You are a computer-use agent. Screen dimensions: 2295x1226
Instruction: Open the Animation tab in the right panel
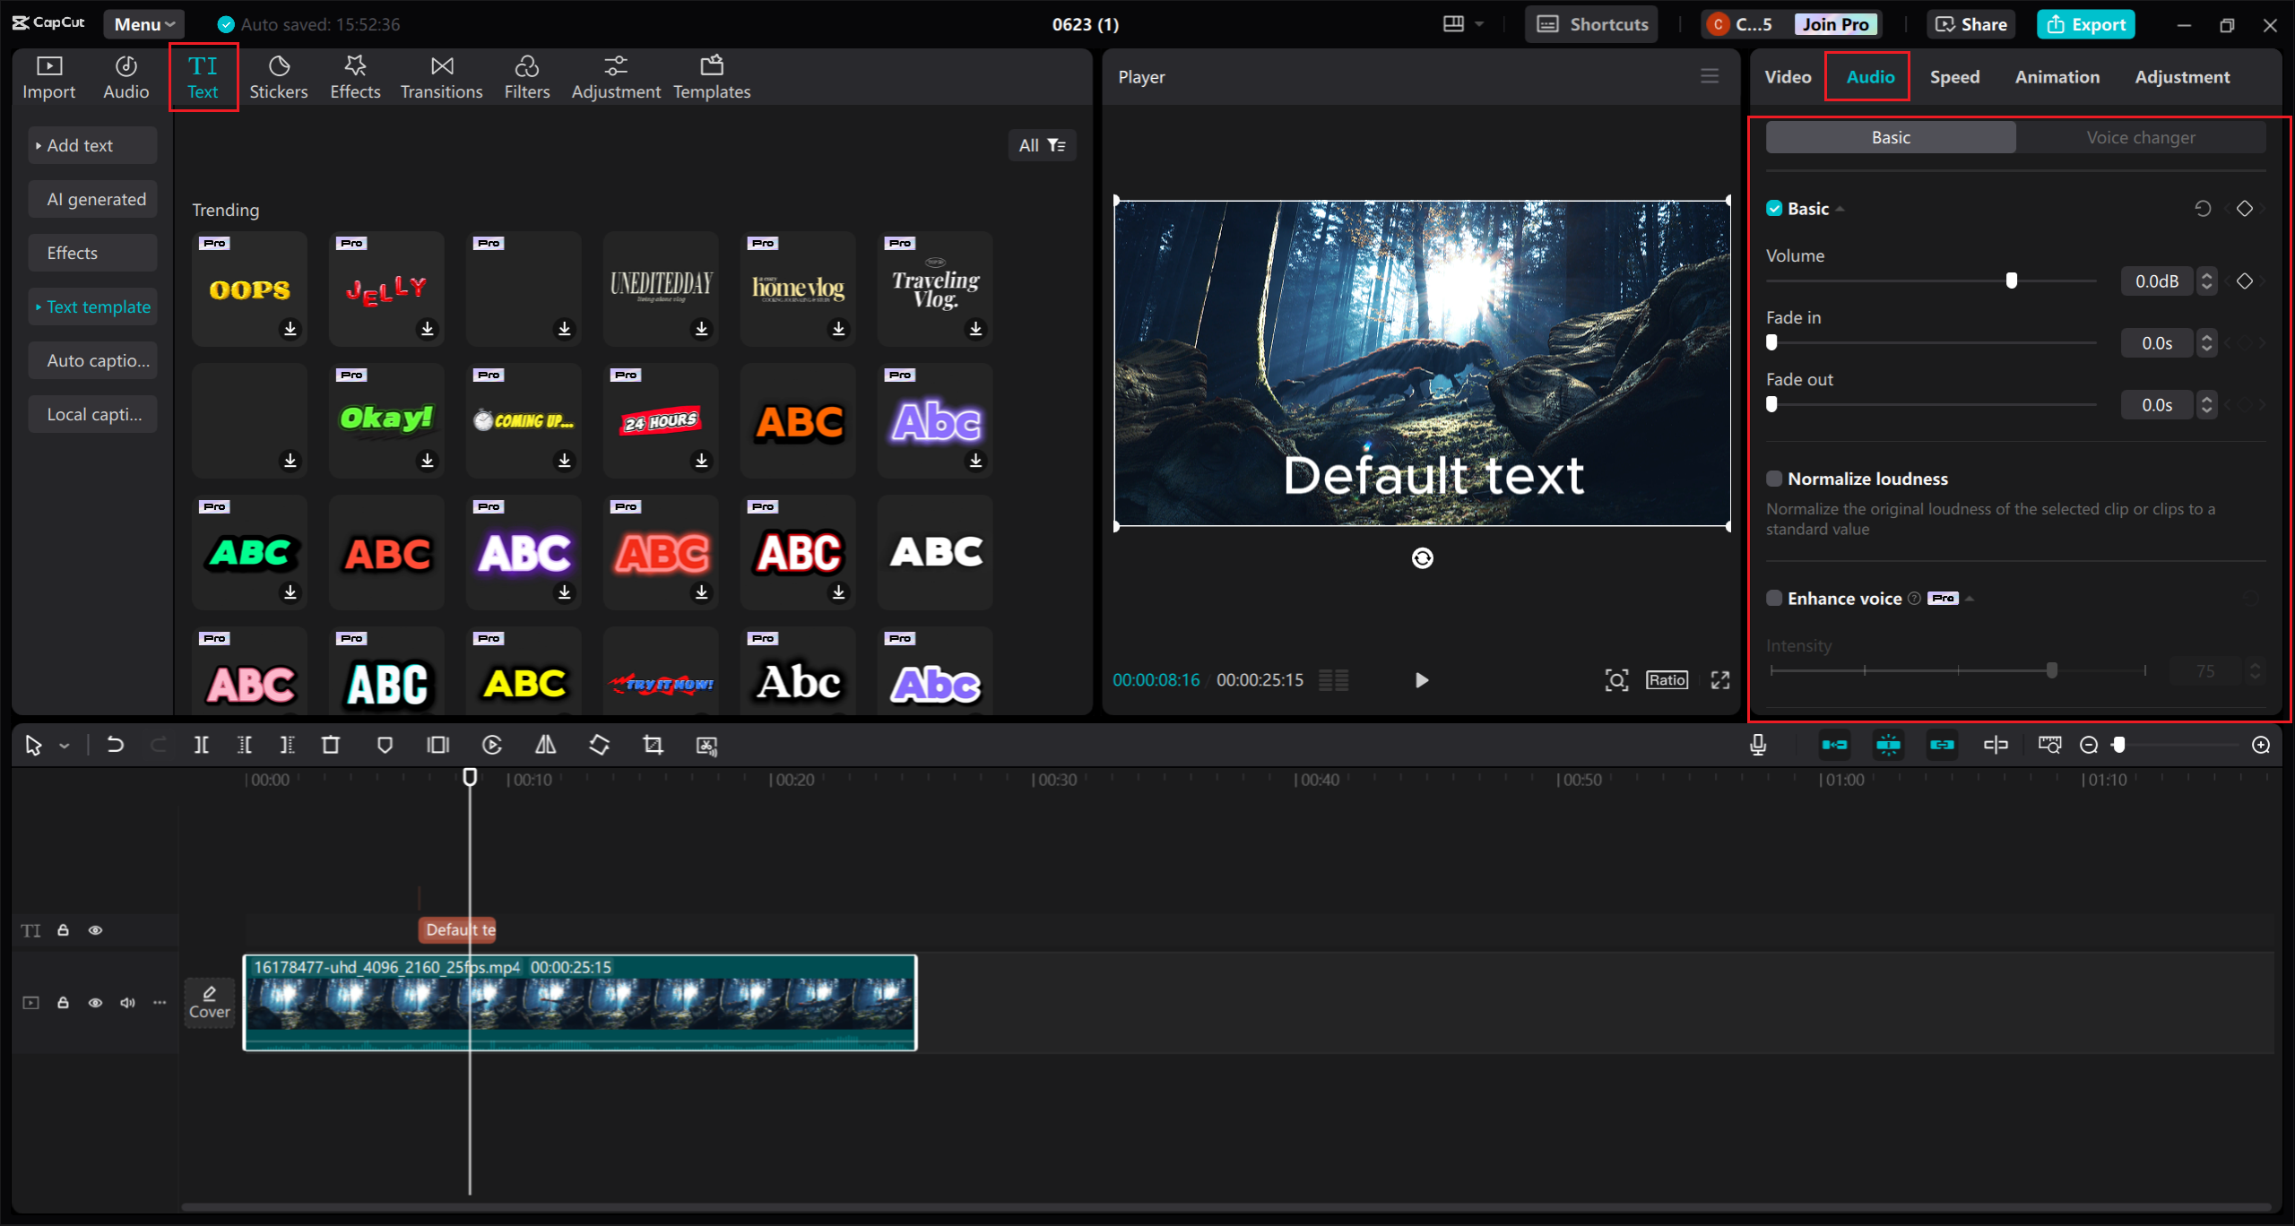[2057, 76]
